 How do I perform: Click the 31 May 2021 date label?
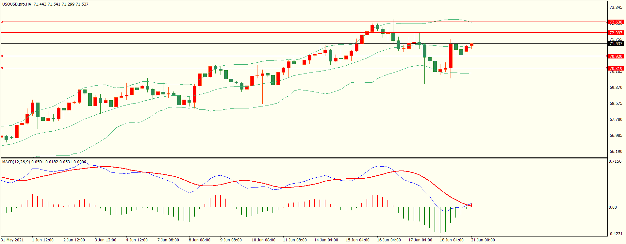click(12, 240)
